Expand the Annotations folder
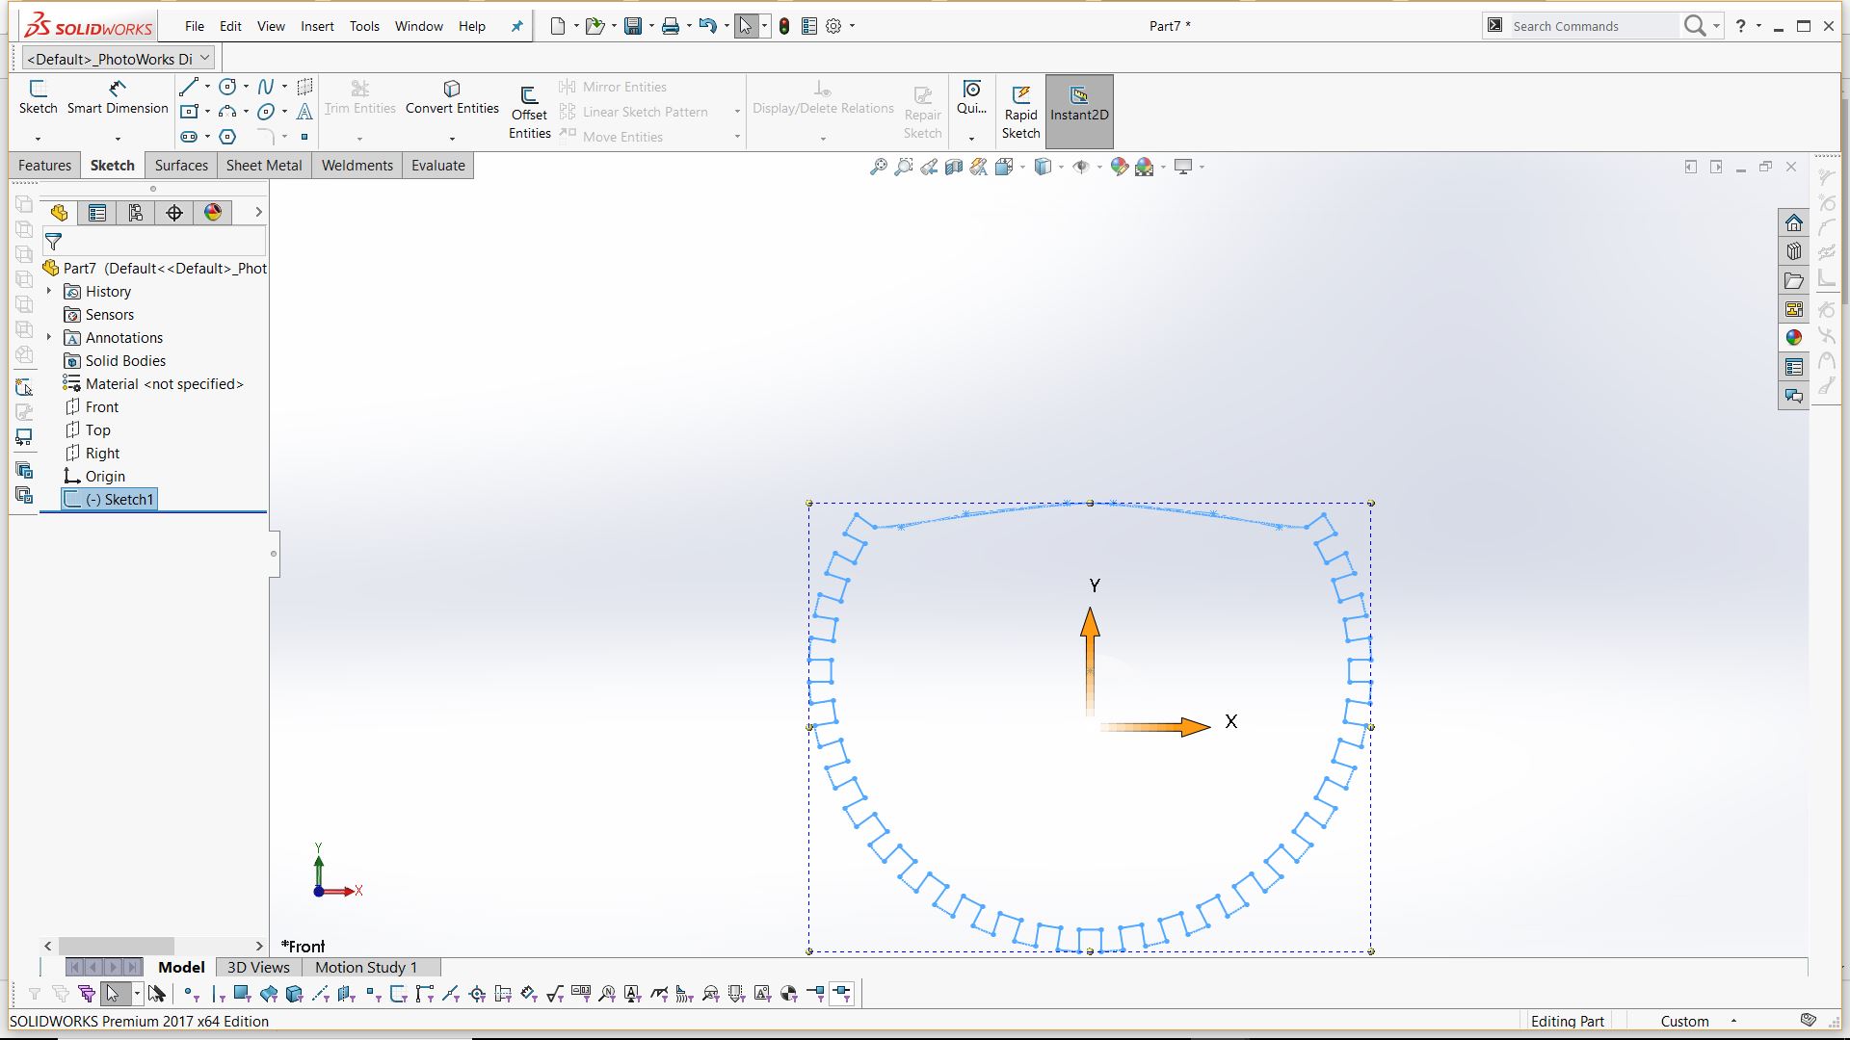 (49, 337)
